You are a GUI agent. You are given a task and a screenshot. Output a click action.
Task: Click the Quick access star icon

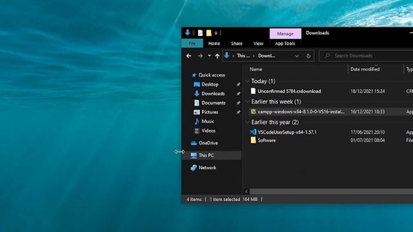194,75
